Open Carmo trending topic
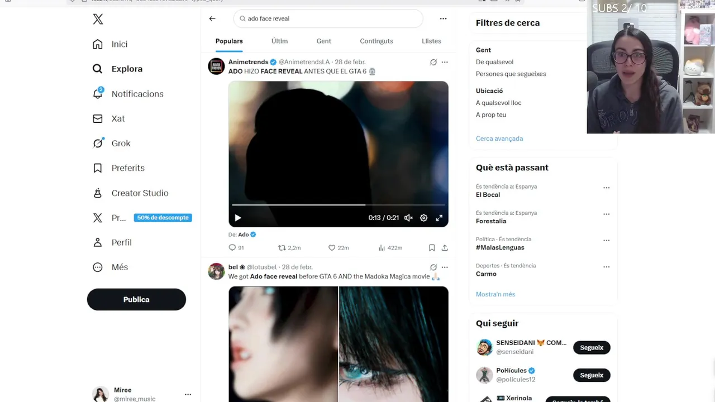 486,274
